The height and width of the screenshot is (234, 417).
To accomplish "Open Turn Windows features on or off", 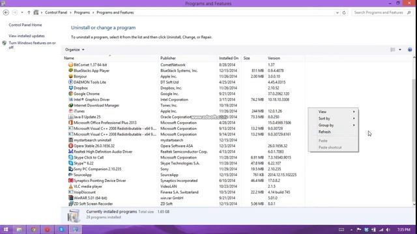I will coord(32,45).
